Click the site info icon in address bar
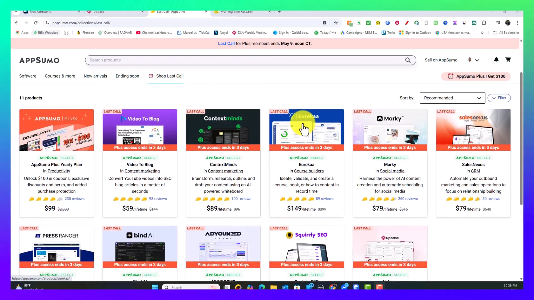534x300 pixels. coord(47,23)
